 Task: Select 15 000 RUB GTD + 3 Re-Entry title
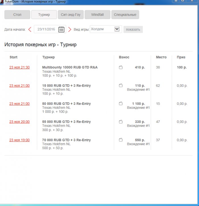[66, 86]
